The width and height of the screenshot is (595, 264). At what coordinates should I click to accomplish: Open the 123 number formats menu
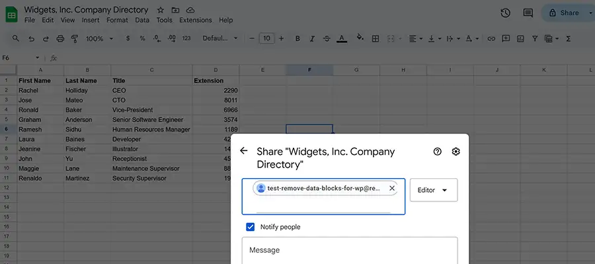tap(186, 38)
